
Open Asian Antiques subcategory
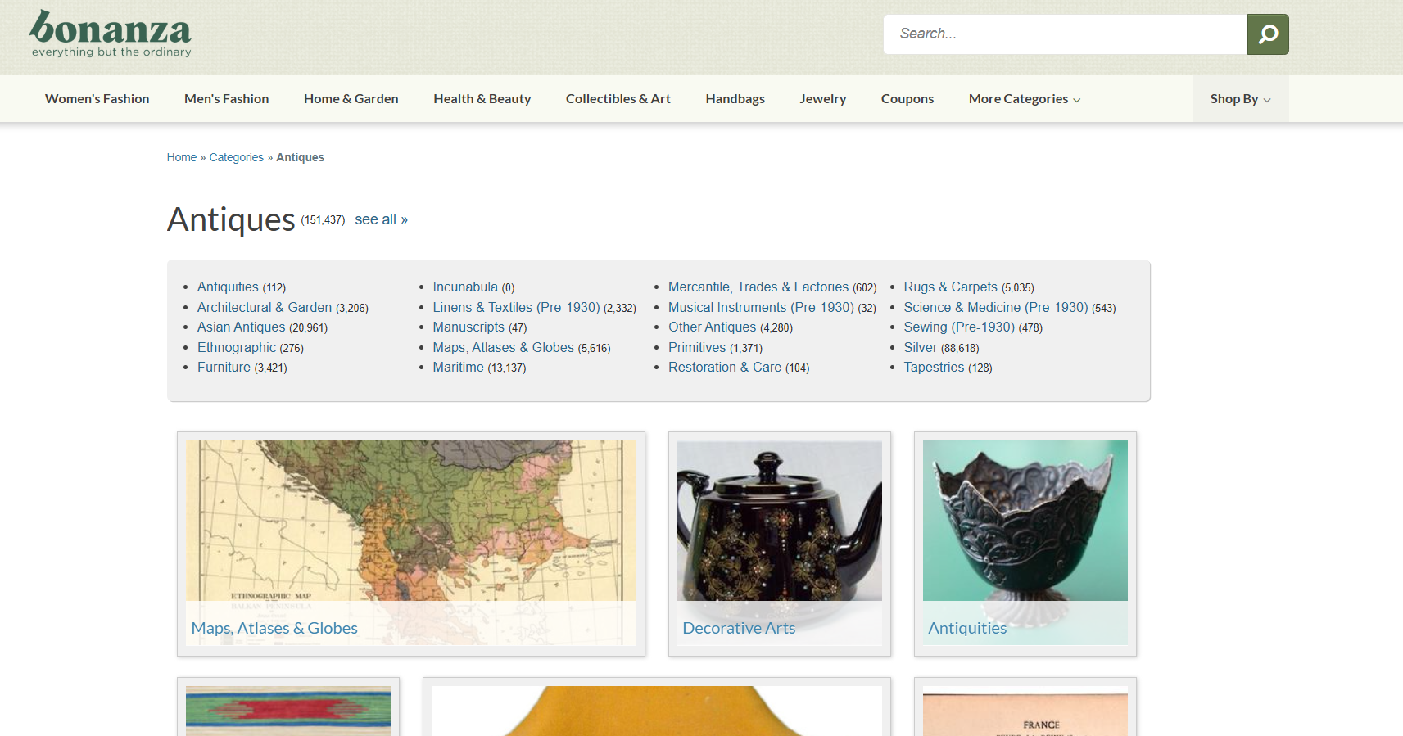click(242, 327)
